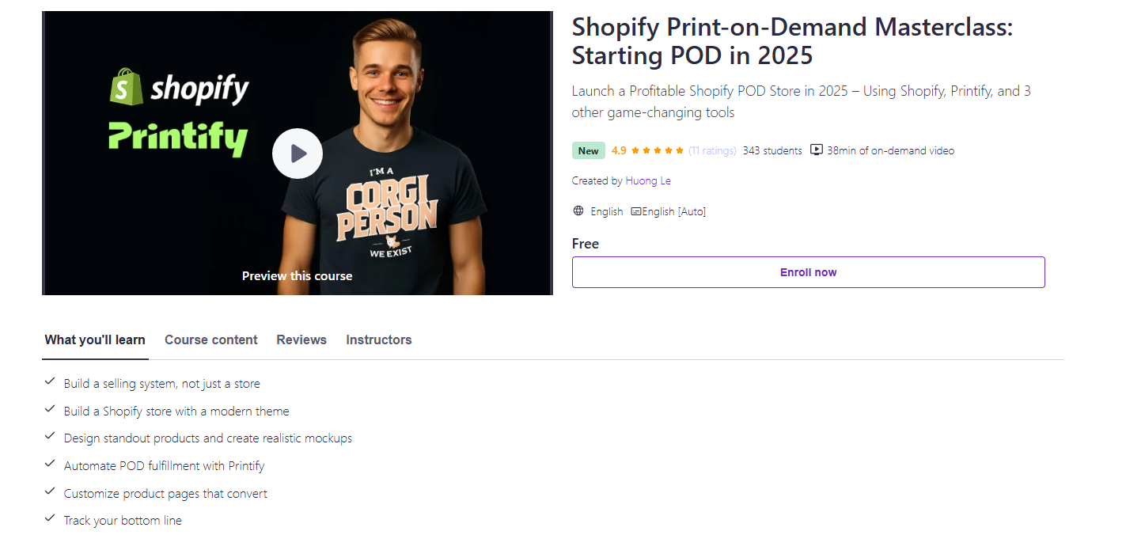This screenshot has width=1126, height=550.
Task: Click checkmark beside 'Track your bottom line'
Action: tap(50, 519)
